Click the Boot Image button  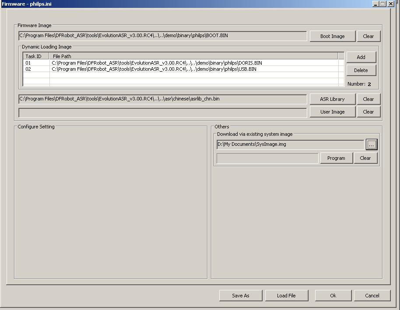click(333, 36)
